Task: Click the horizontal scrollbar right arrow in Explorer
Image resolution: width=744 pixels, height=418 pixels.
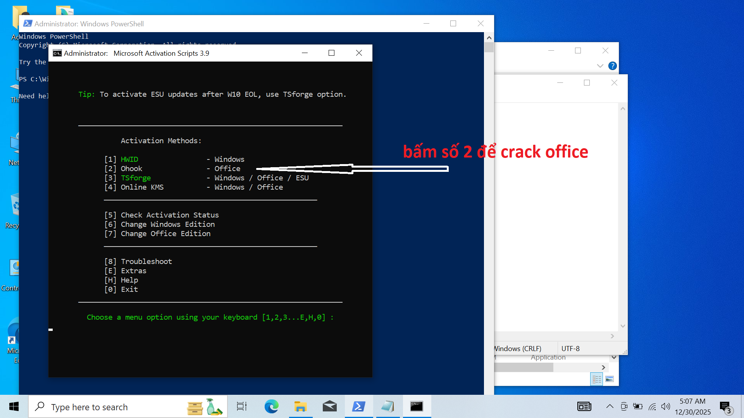Action: point(603,367)
